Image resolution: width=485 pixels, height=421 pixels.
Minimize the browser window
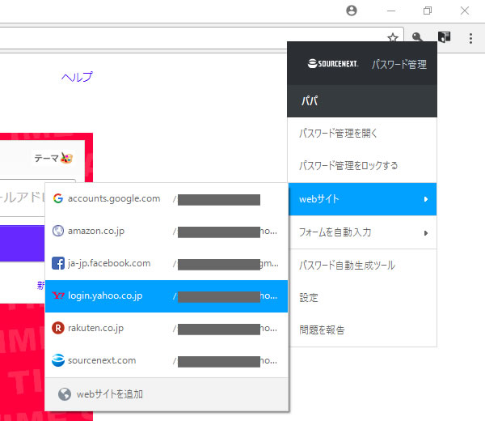coord(391,11)
